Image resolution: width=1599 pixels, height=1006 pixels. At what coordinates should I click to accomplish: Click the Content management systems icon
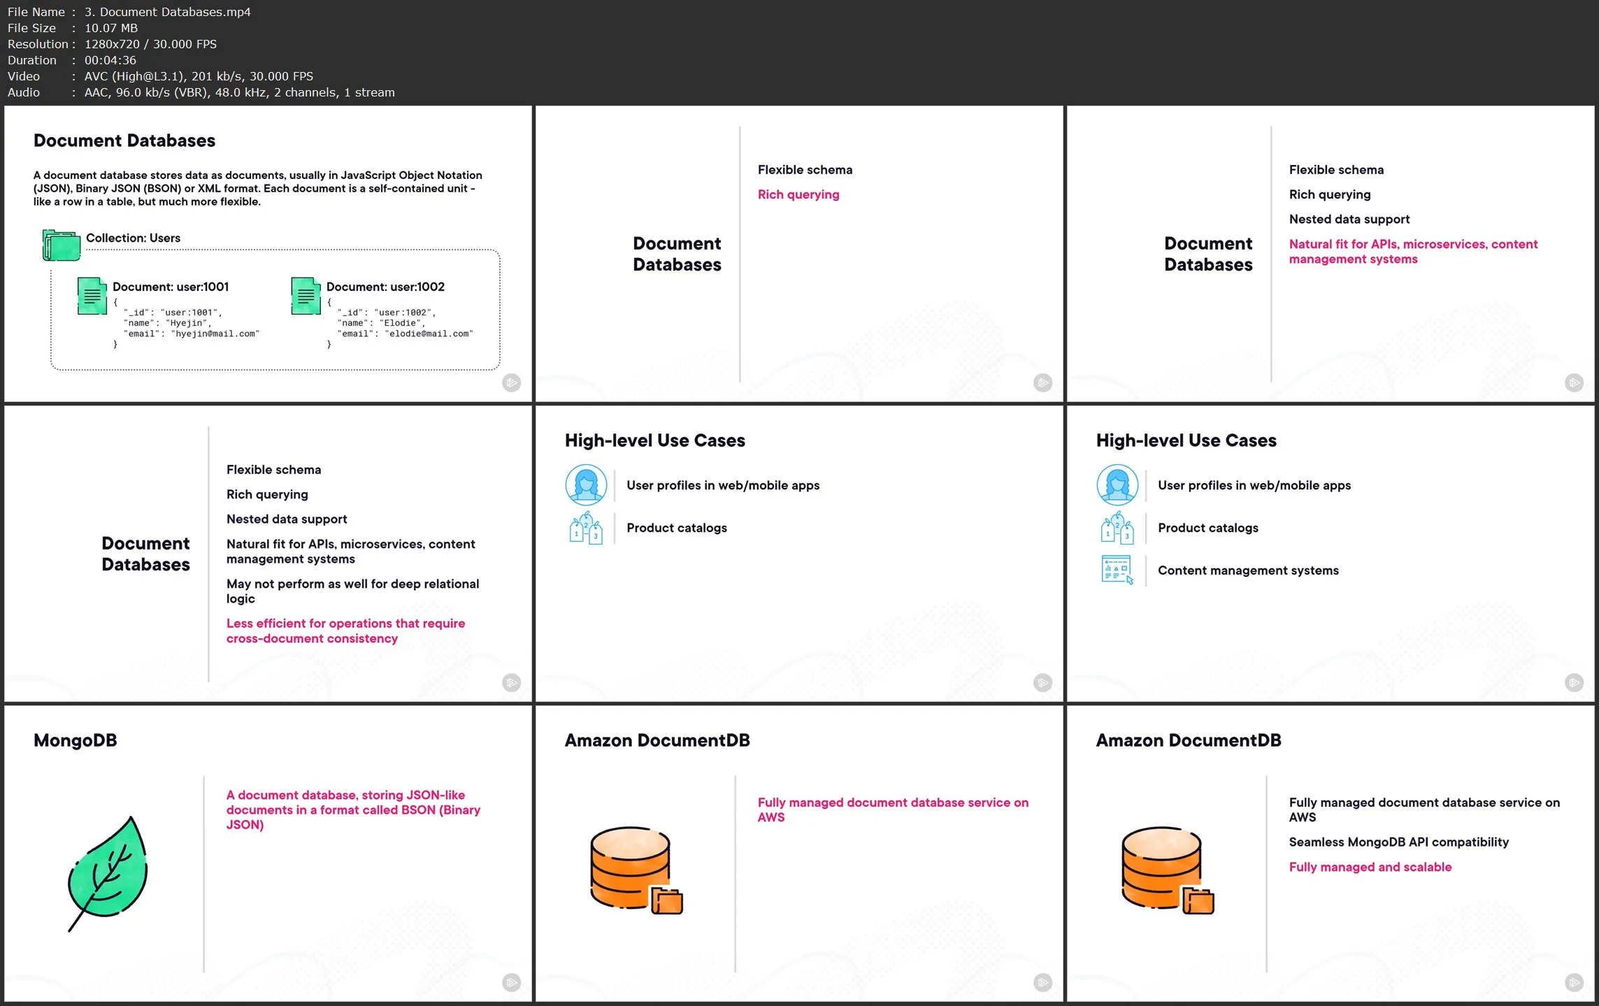pyautogui.click(x=1117, y=570)
